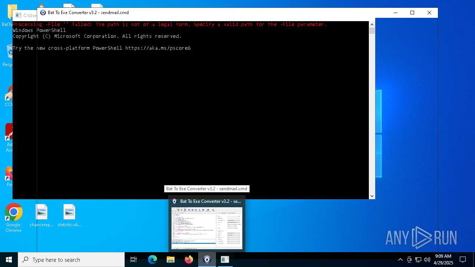Show hidden system tray icons
This screenshot has height=267, width=475.
click(400, 260)
